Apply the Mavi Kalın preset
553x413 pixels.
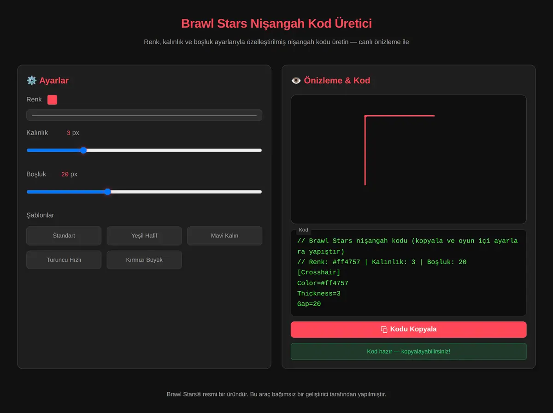(x=224, y=236)
